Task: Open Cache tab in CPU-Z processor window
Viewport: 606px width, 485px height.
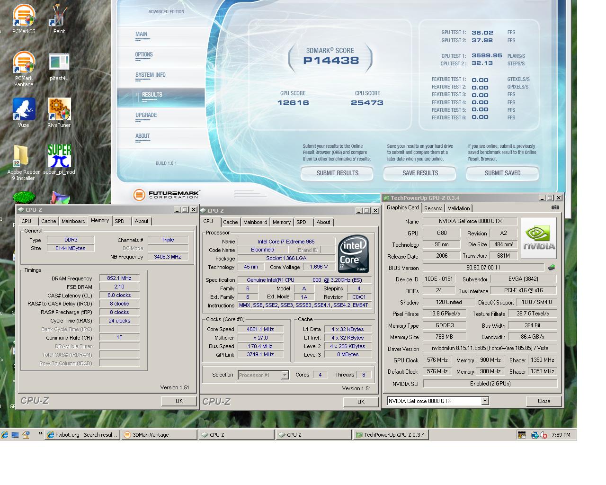Action: point(231,222)
